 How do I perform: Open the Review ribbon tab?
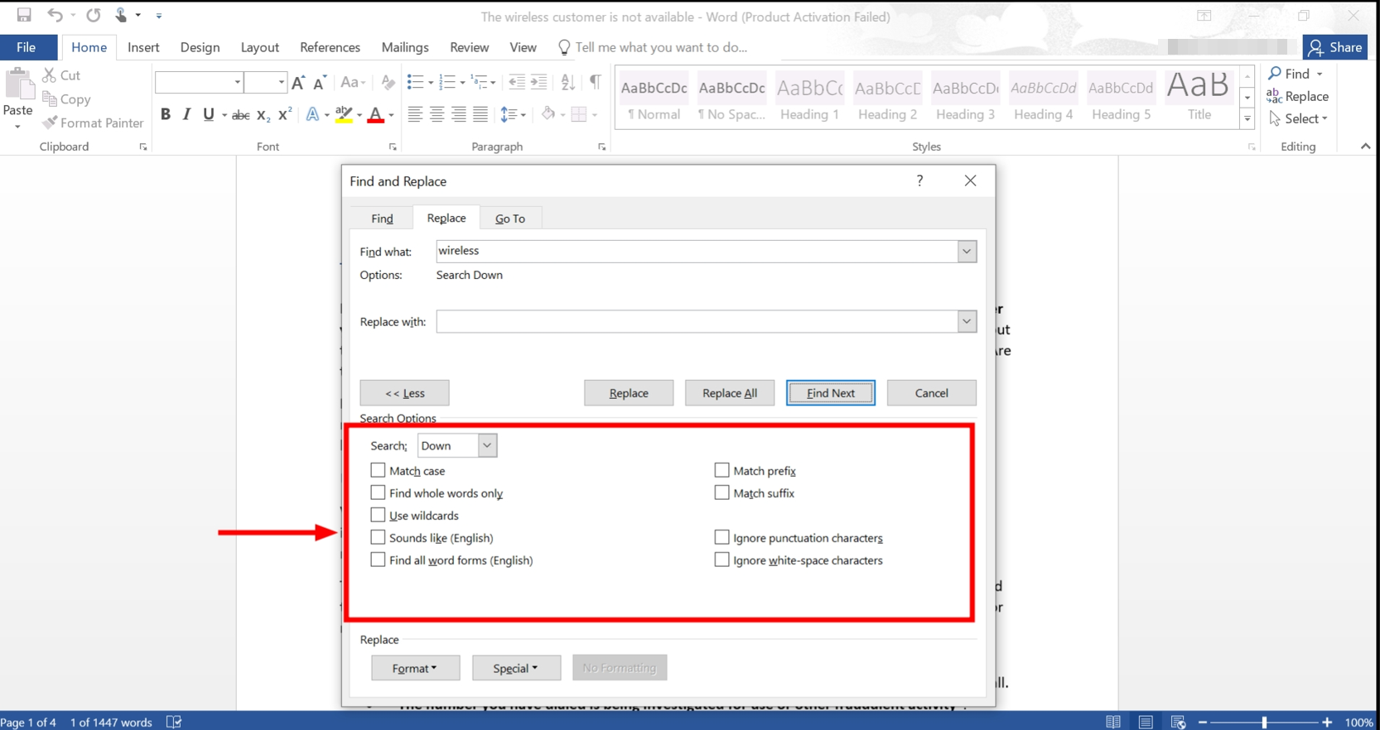[x=469, y=47]
